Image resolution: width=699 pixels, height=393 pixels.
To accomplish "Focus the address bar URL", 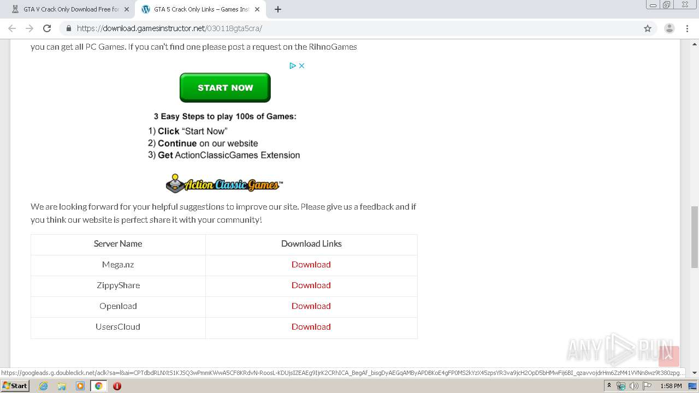I will [349, 28].
